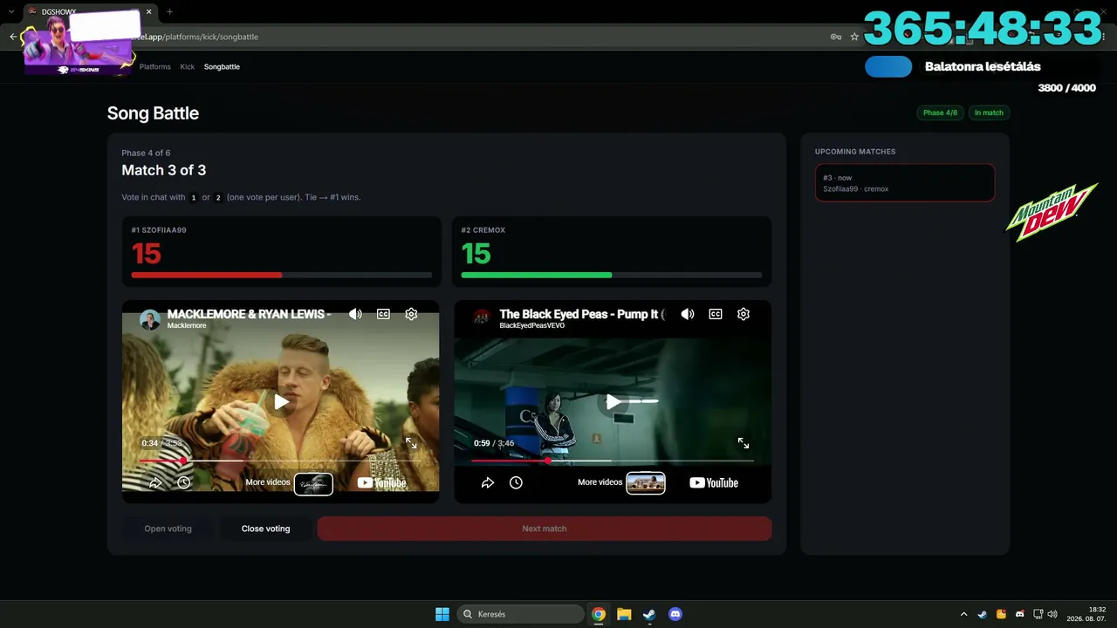Image resolution: width=1117 pixels, height=628 pixels.
Task: Open More videos thumbnail on Macklemore player
Action: pyautogui.click(x=313, y=484)
